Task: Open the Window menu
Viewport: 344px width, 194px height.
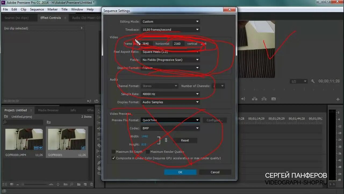Action: coord(77,9)
